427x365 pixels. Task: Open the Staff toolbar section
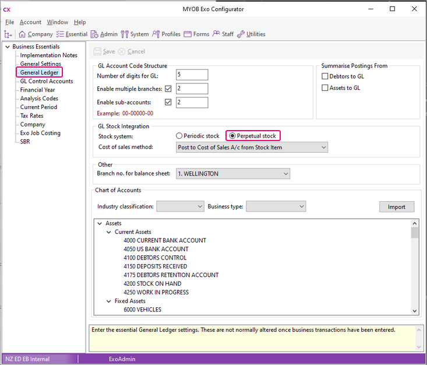pyautogui.click(x=223, y=34)
